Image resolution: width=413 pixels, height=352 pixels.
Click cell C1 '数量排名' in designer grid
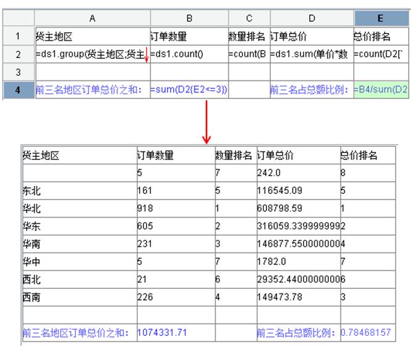[249, 36]
